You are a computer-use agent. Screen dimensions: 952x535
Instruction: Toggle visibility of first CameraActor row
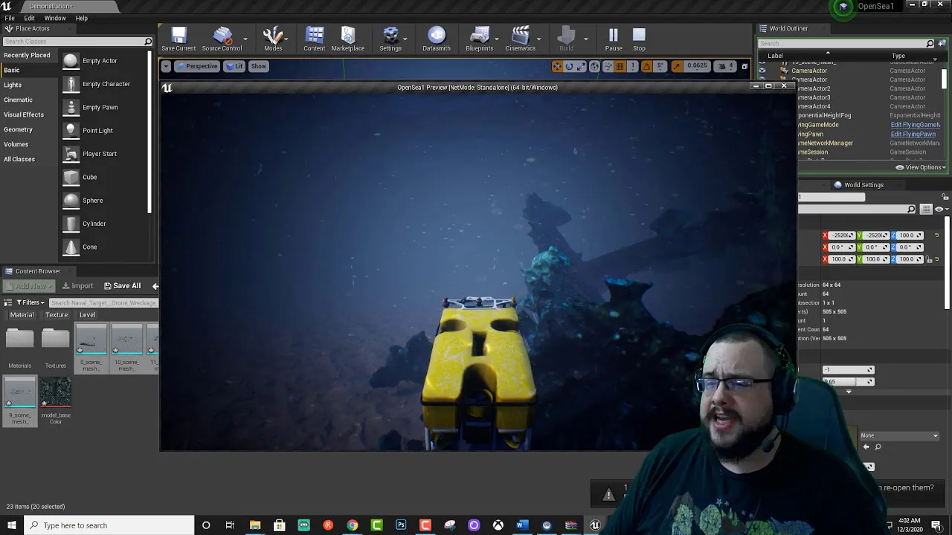tap(762, 71)
